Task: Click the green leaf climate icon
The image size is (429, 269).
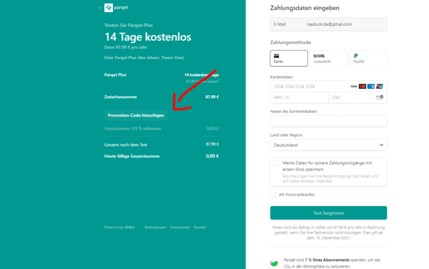Action: [x=274, y=263]
